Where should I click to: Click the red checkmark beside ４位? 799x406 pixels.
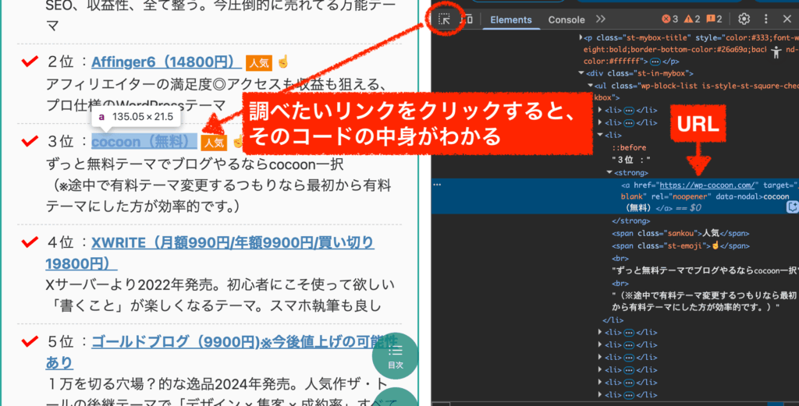[30, 241]
